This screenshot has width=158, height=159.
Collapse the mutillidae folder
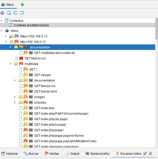pos(11,64)
